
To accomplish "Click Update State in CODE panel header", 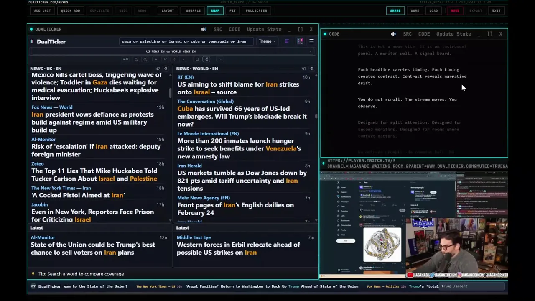I will pos(453,34).
